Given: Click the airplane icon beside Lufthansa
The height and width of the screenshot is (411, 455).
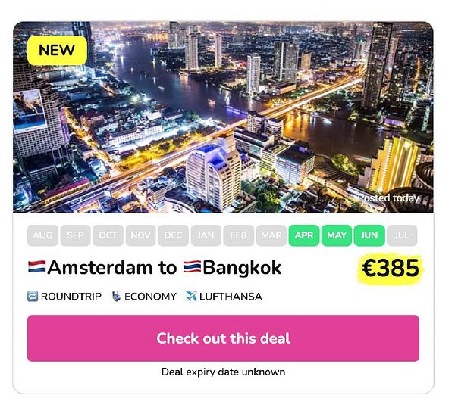Looking at the screenshot, I should 191,296.
